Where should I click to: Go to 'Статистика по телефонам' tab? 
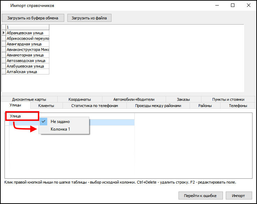[x=94, y=106]
